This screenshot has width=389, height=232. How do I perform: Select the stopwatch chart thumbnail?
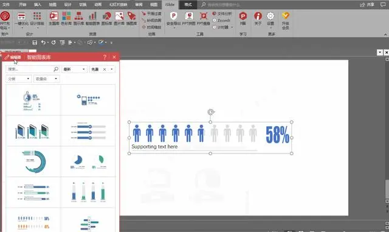point(33,100)
